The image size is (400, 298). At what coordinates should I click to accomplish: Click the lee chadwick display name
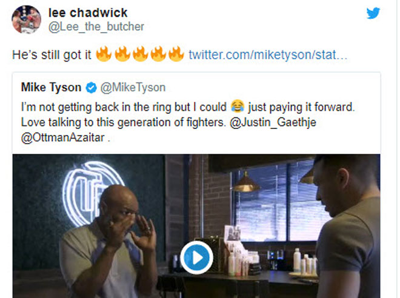click(88, 13)
